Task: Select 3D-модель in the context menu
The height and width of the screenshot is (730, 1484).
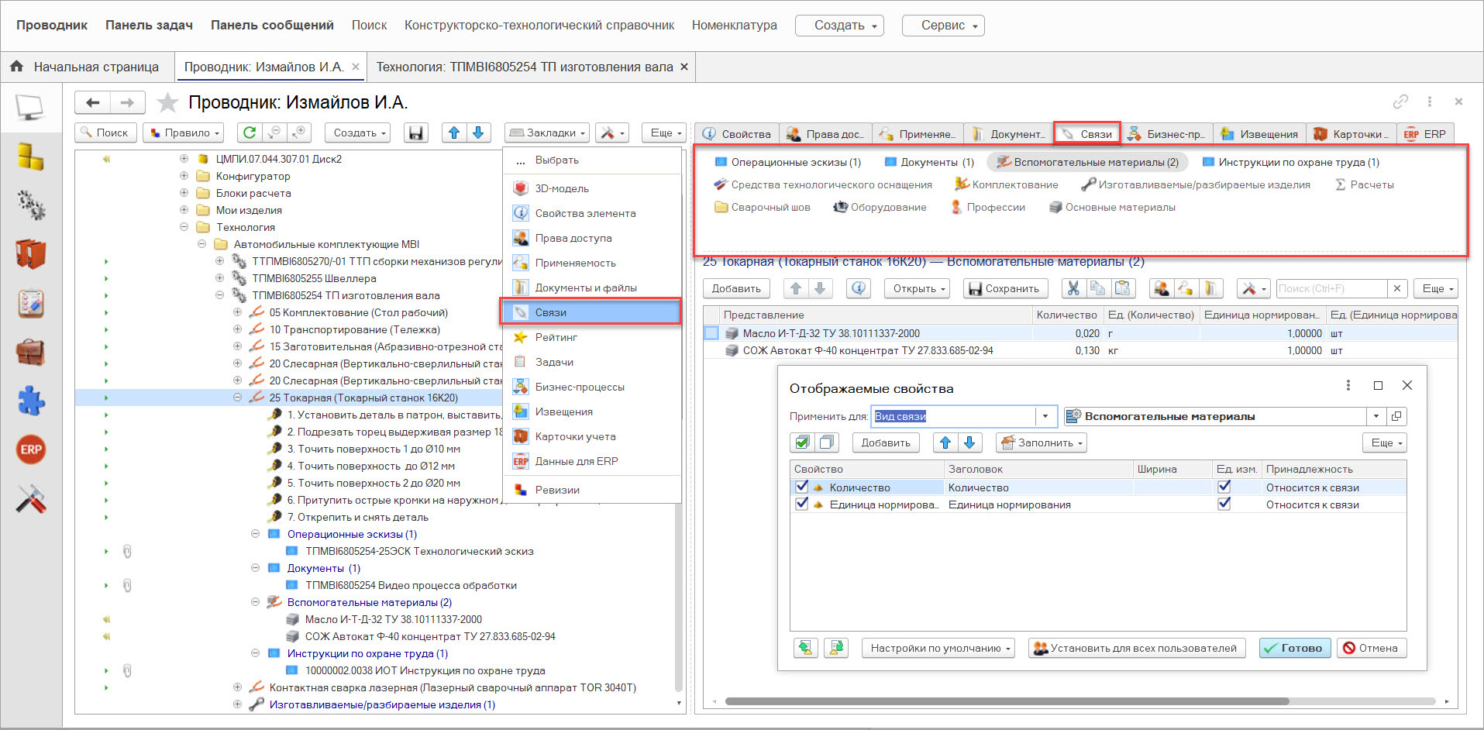Action: point(591,188)
